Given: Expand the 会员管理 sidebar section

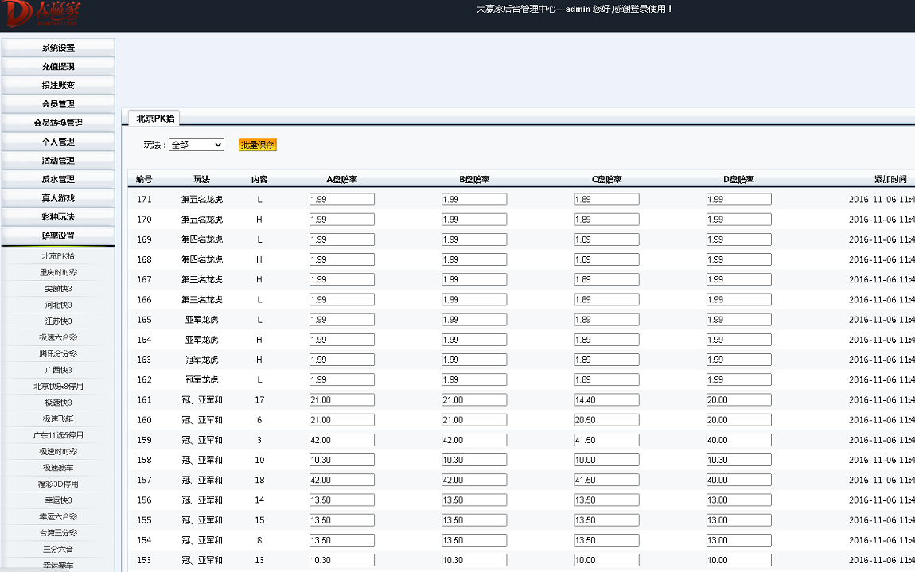Looking at the screenshot, I should pyautogui.click(x=58, y=104).
